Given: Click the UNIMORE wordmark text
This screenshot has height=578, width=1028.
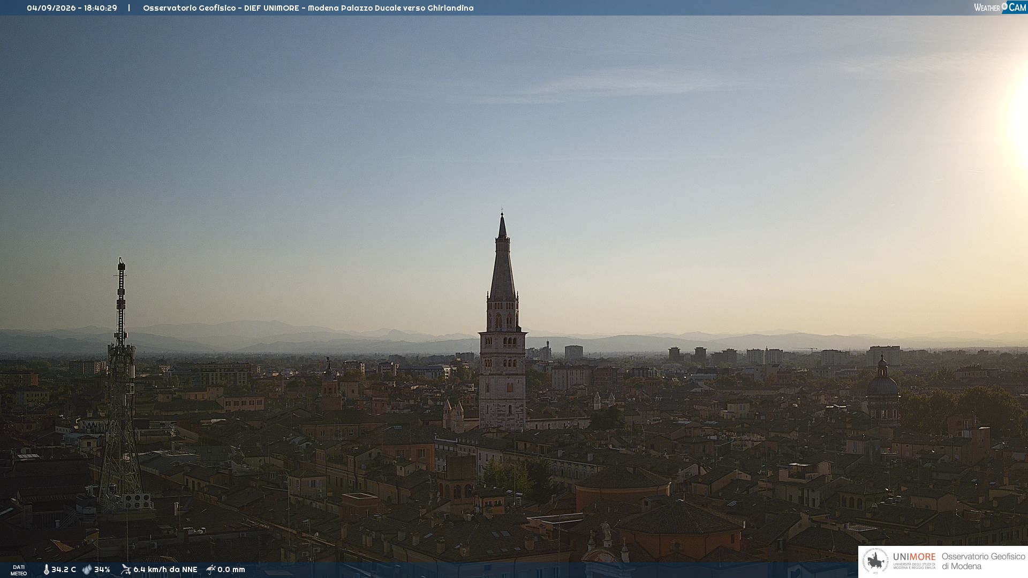Looking at the screenshot, I should tap(914, 557).
